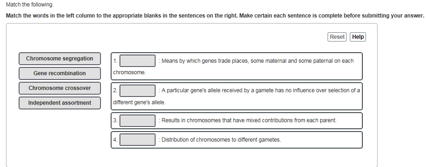
Task: Click the Reset button
Action: point(337,37)
